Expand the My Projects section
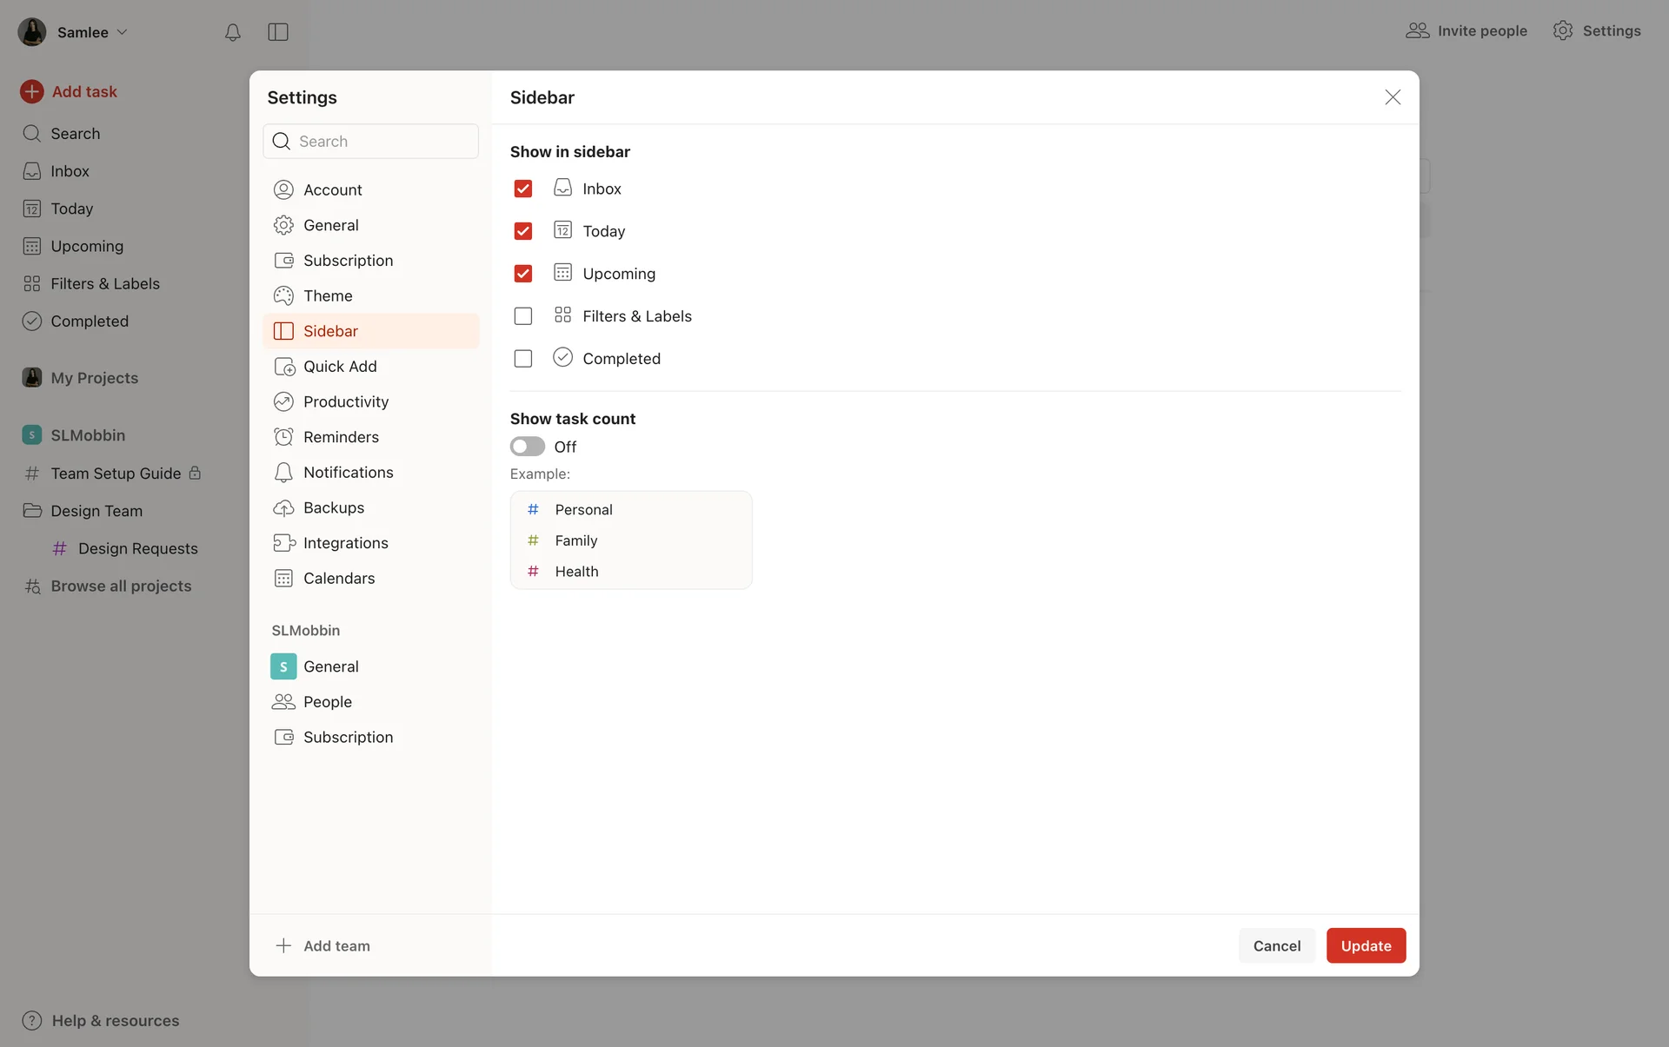Image resolution: width=1669 pixels, height=1047 pixels. [x=94, y=378]
